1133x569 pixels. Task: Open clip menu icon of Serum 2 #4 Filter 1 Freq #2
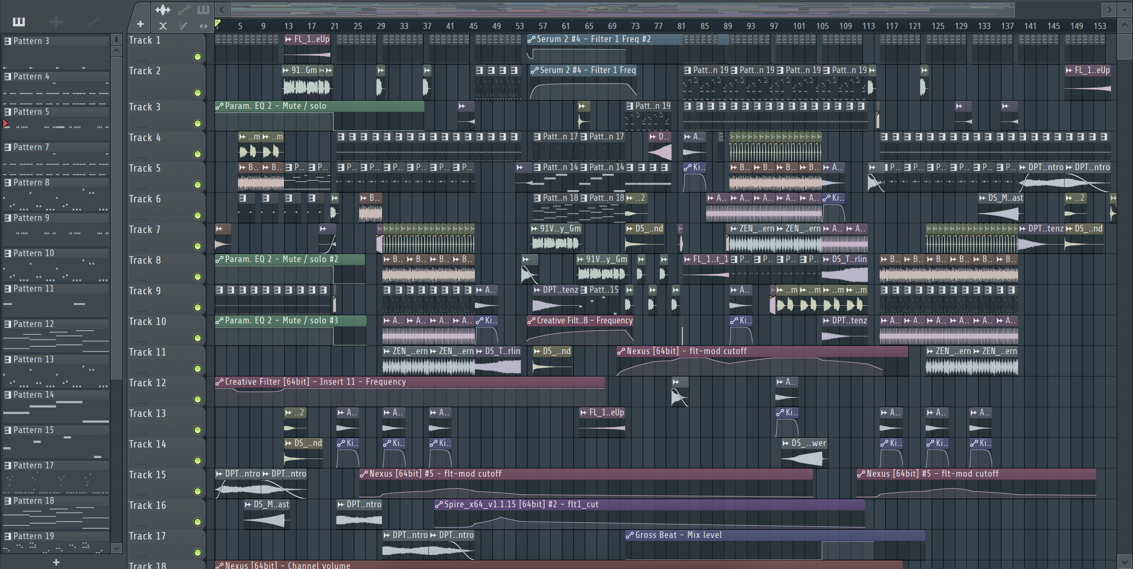pos(531,40)
